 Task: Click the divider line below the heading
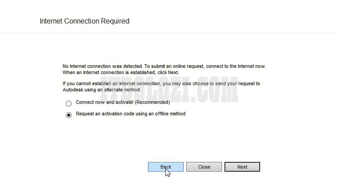click(168, 33)
